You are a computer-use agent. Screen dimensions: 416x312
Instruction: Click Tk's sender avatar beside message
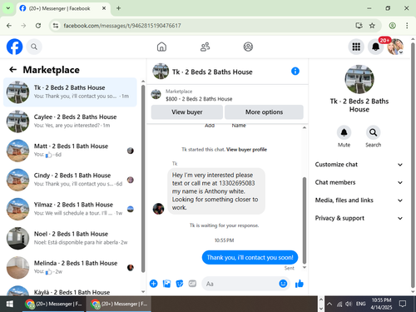(158, 209)
